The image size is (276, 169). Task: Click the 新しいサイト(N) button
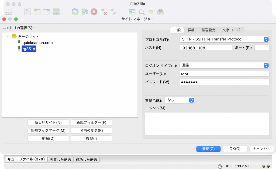coord(48,122)
